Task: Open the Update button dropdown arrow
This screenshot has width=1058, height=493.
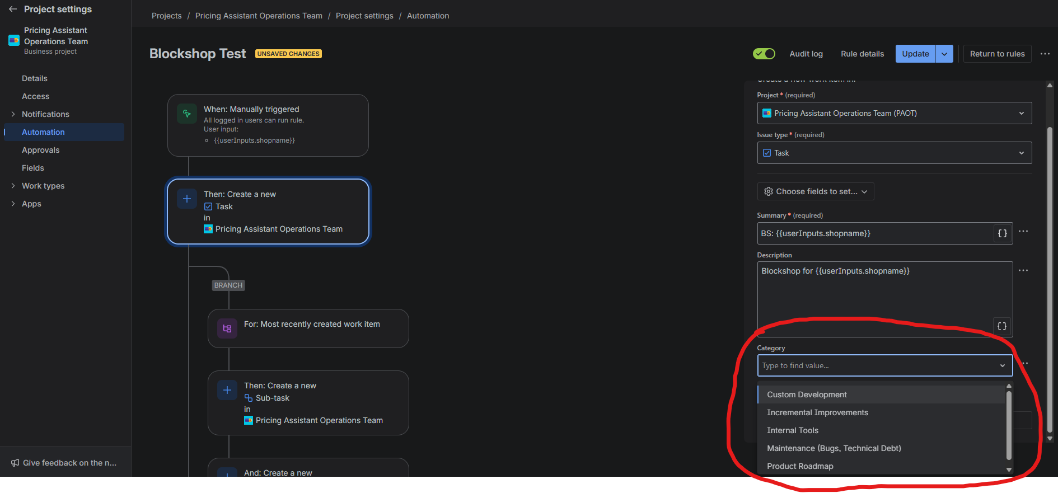Action: click(944, 54)
